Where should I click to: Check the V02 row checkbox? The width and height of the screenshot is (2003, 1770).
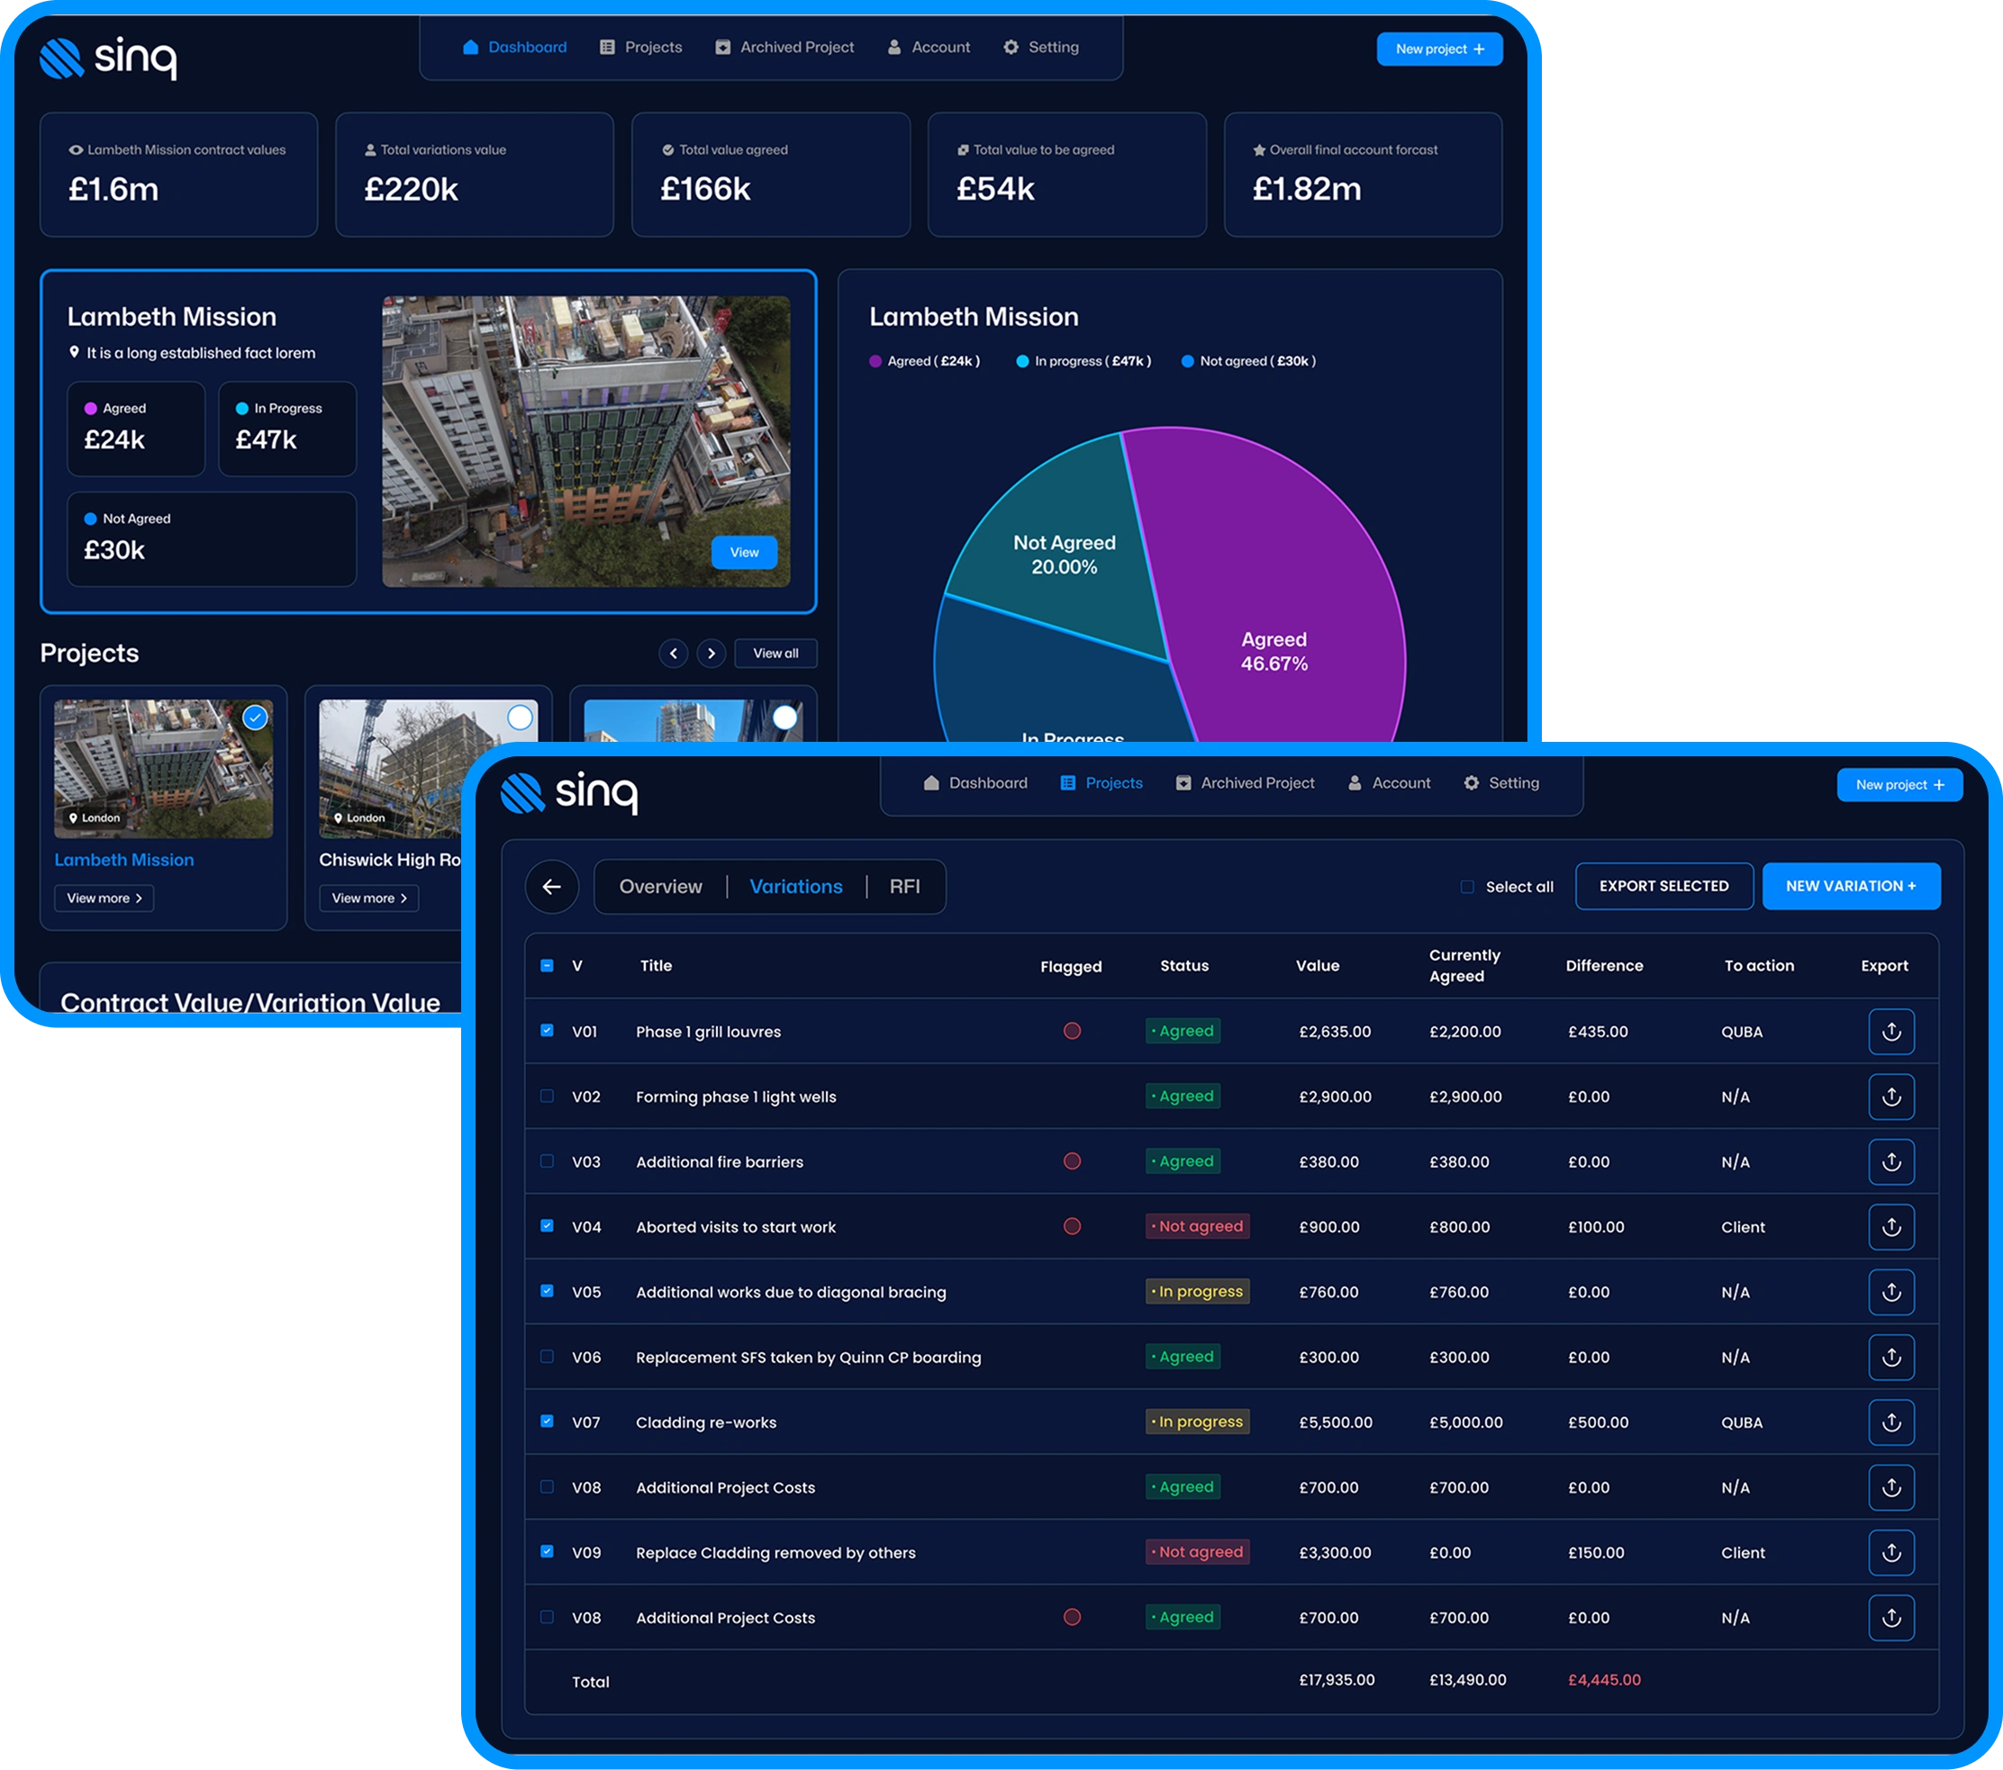(x=547, y=1096)
